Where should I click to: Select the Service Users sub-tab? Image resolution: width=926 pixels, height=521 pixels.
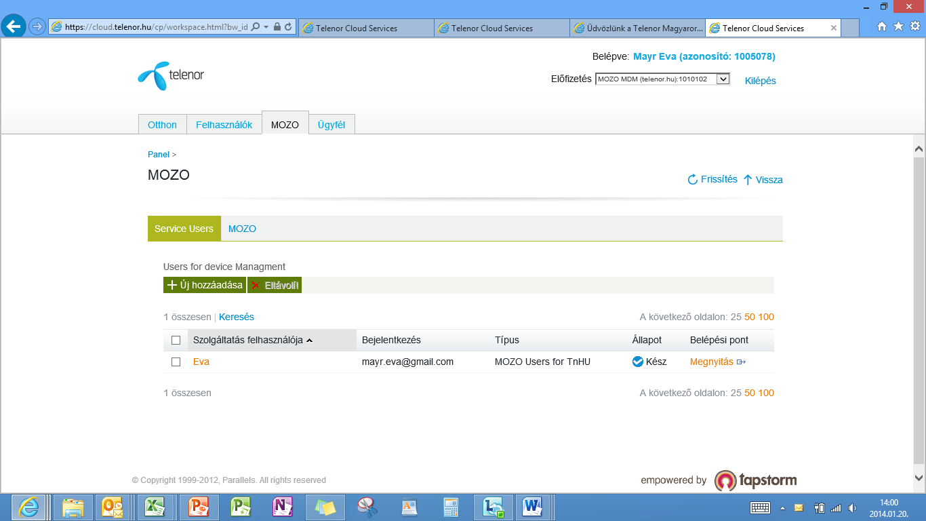pyautogui.click(x=184, y=229)
